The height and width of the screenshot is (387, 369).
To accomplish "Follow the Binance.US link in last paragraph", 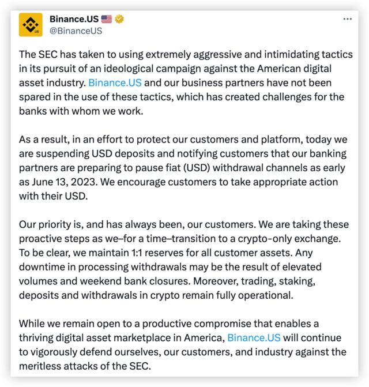I will [x=254, y=337].
